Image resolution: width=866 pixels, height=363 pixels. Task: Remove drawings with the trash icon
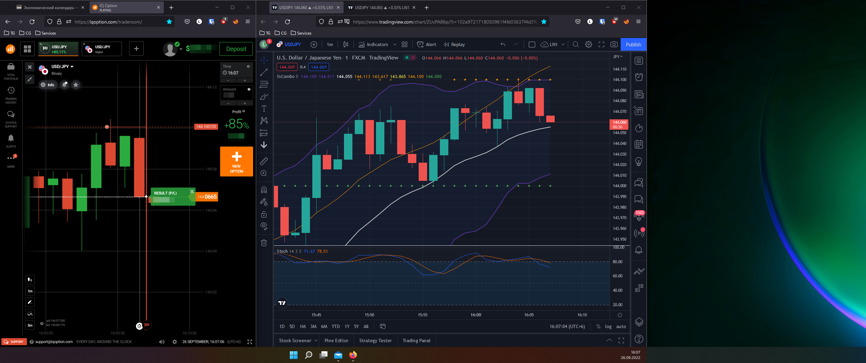click(264, 243)
